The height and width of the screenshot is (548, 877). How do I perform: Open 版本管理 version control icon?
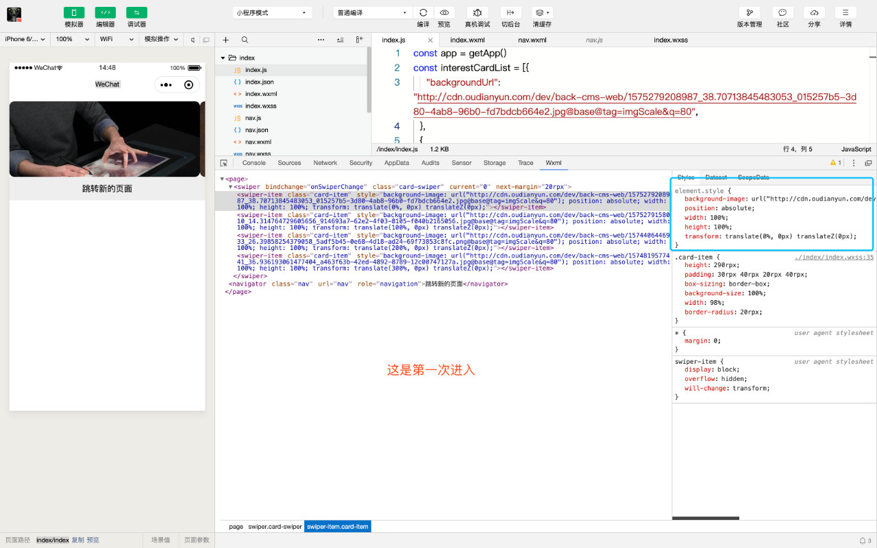750,12
